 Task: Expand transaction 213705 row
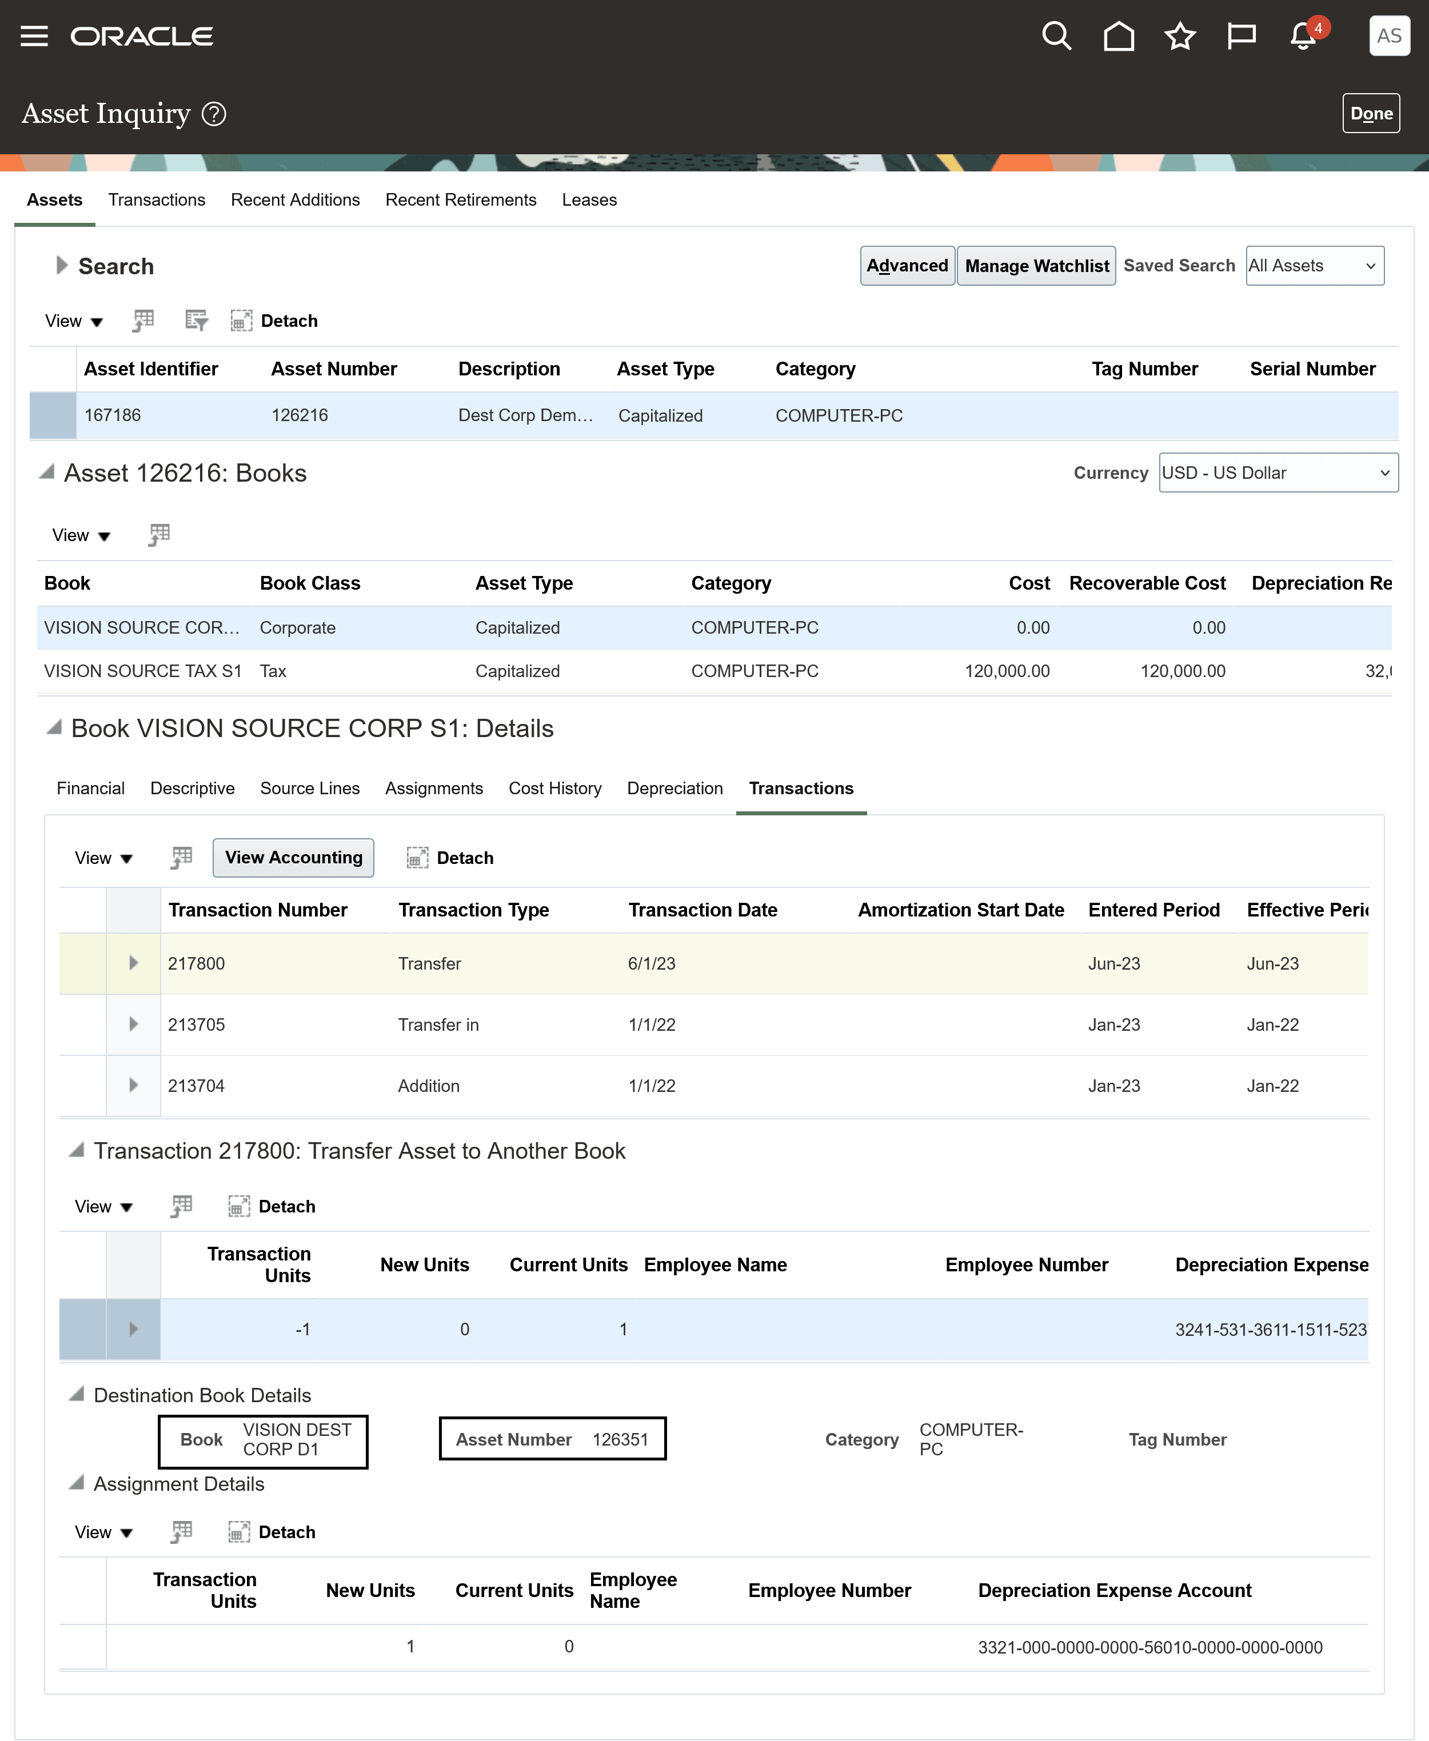133,1023
